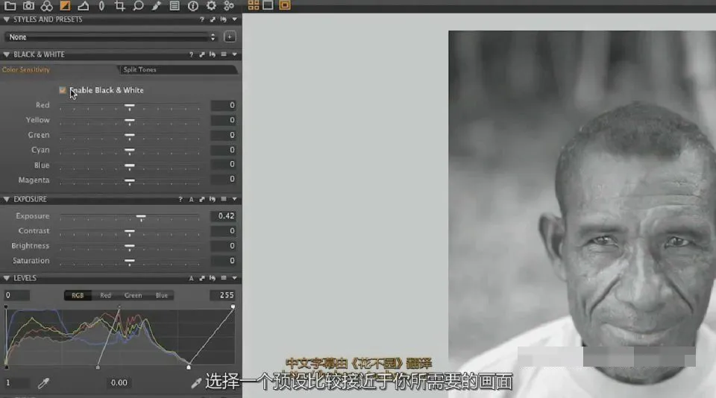
Task: Select the orange Black & White tool tab
Action: coord(65,5)
